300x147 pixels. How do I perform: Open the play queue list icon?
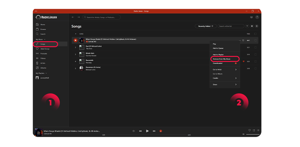tap(258, 131)
